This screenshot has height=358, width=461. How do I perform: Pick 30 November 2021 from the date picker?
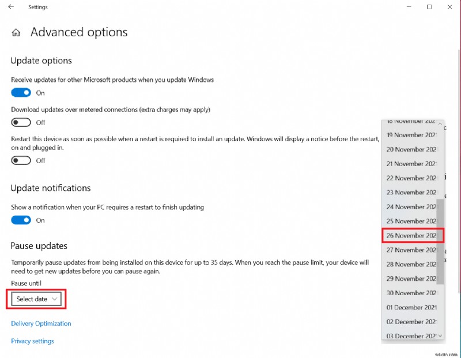pos(411,293)
